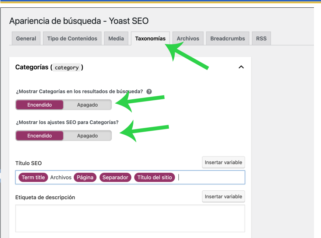Click the ¿Mostrar los ajustes SEO para Categorías? label
321x238 pixels.
[x=67, y=123]
